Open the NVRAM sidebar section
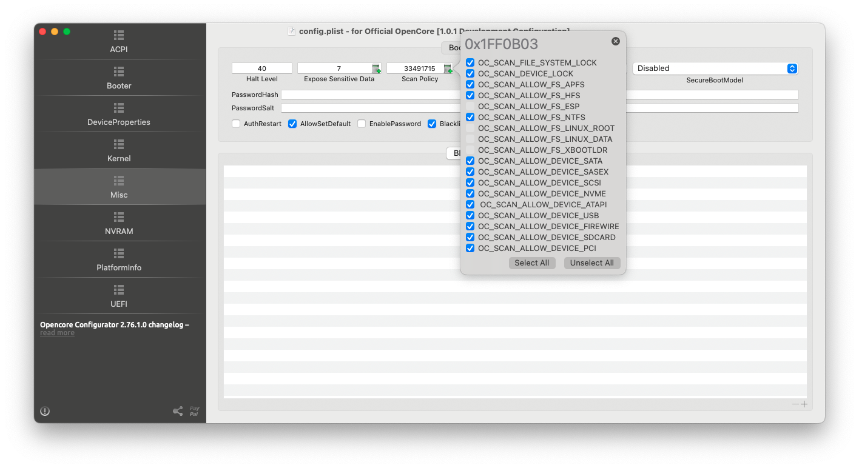The height and width of the screenshot is (468, 859). (x=119, y=223)
